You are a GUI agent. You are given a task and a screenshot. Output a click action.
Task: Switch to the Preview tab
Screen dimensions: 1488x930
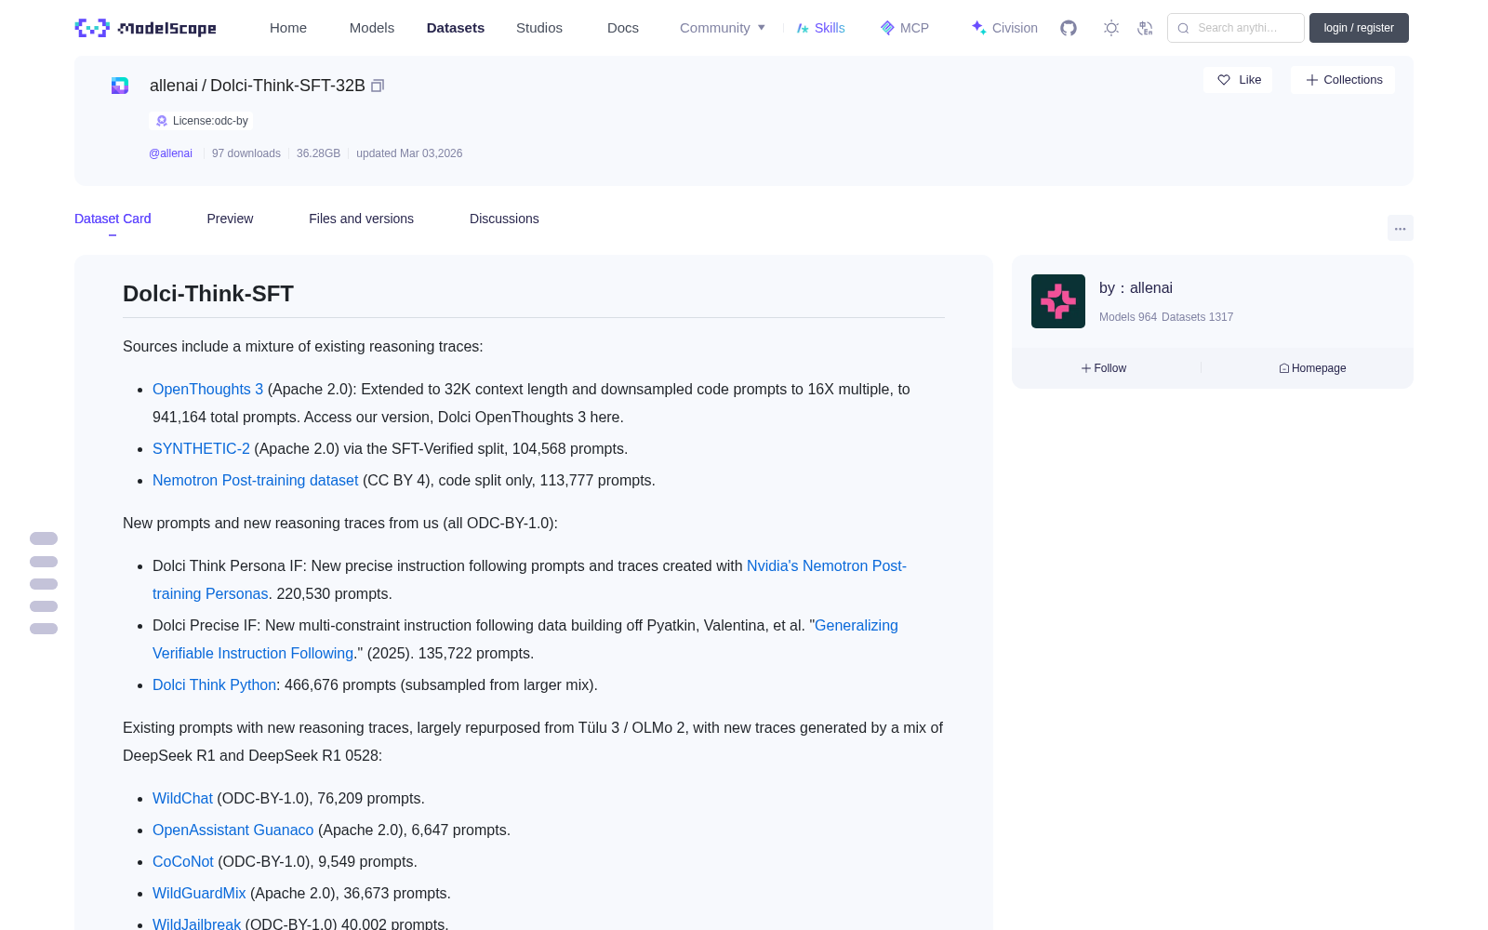[230, 219]
